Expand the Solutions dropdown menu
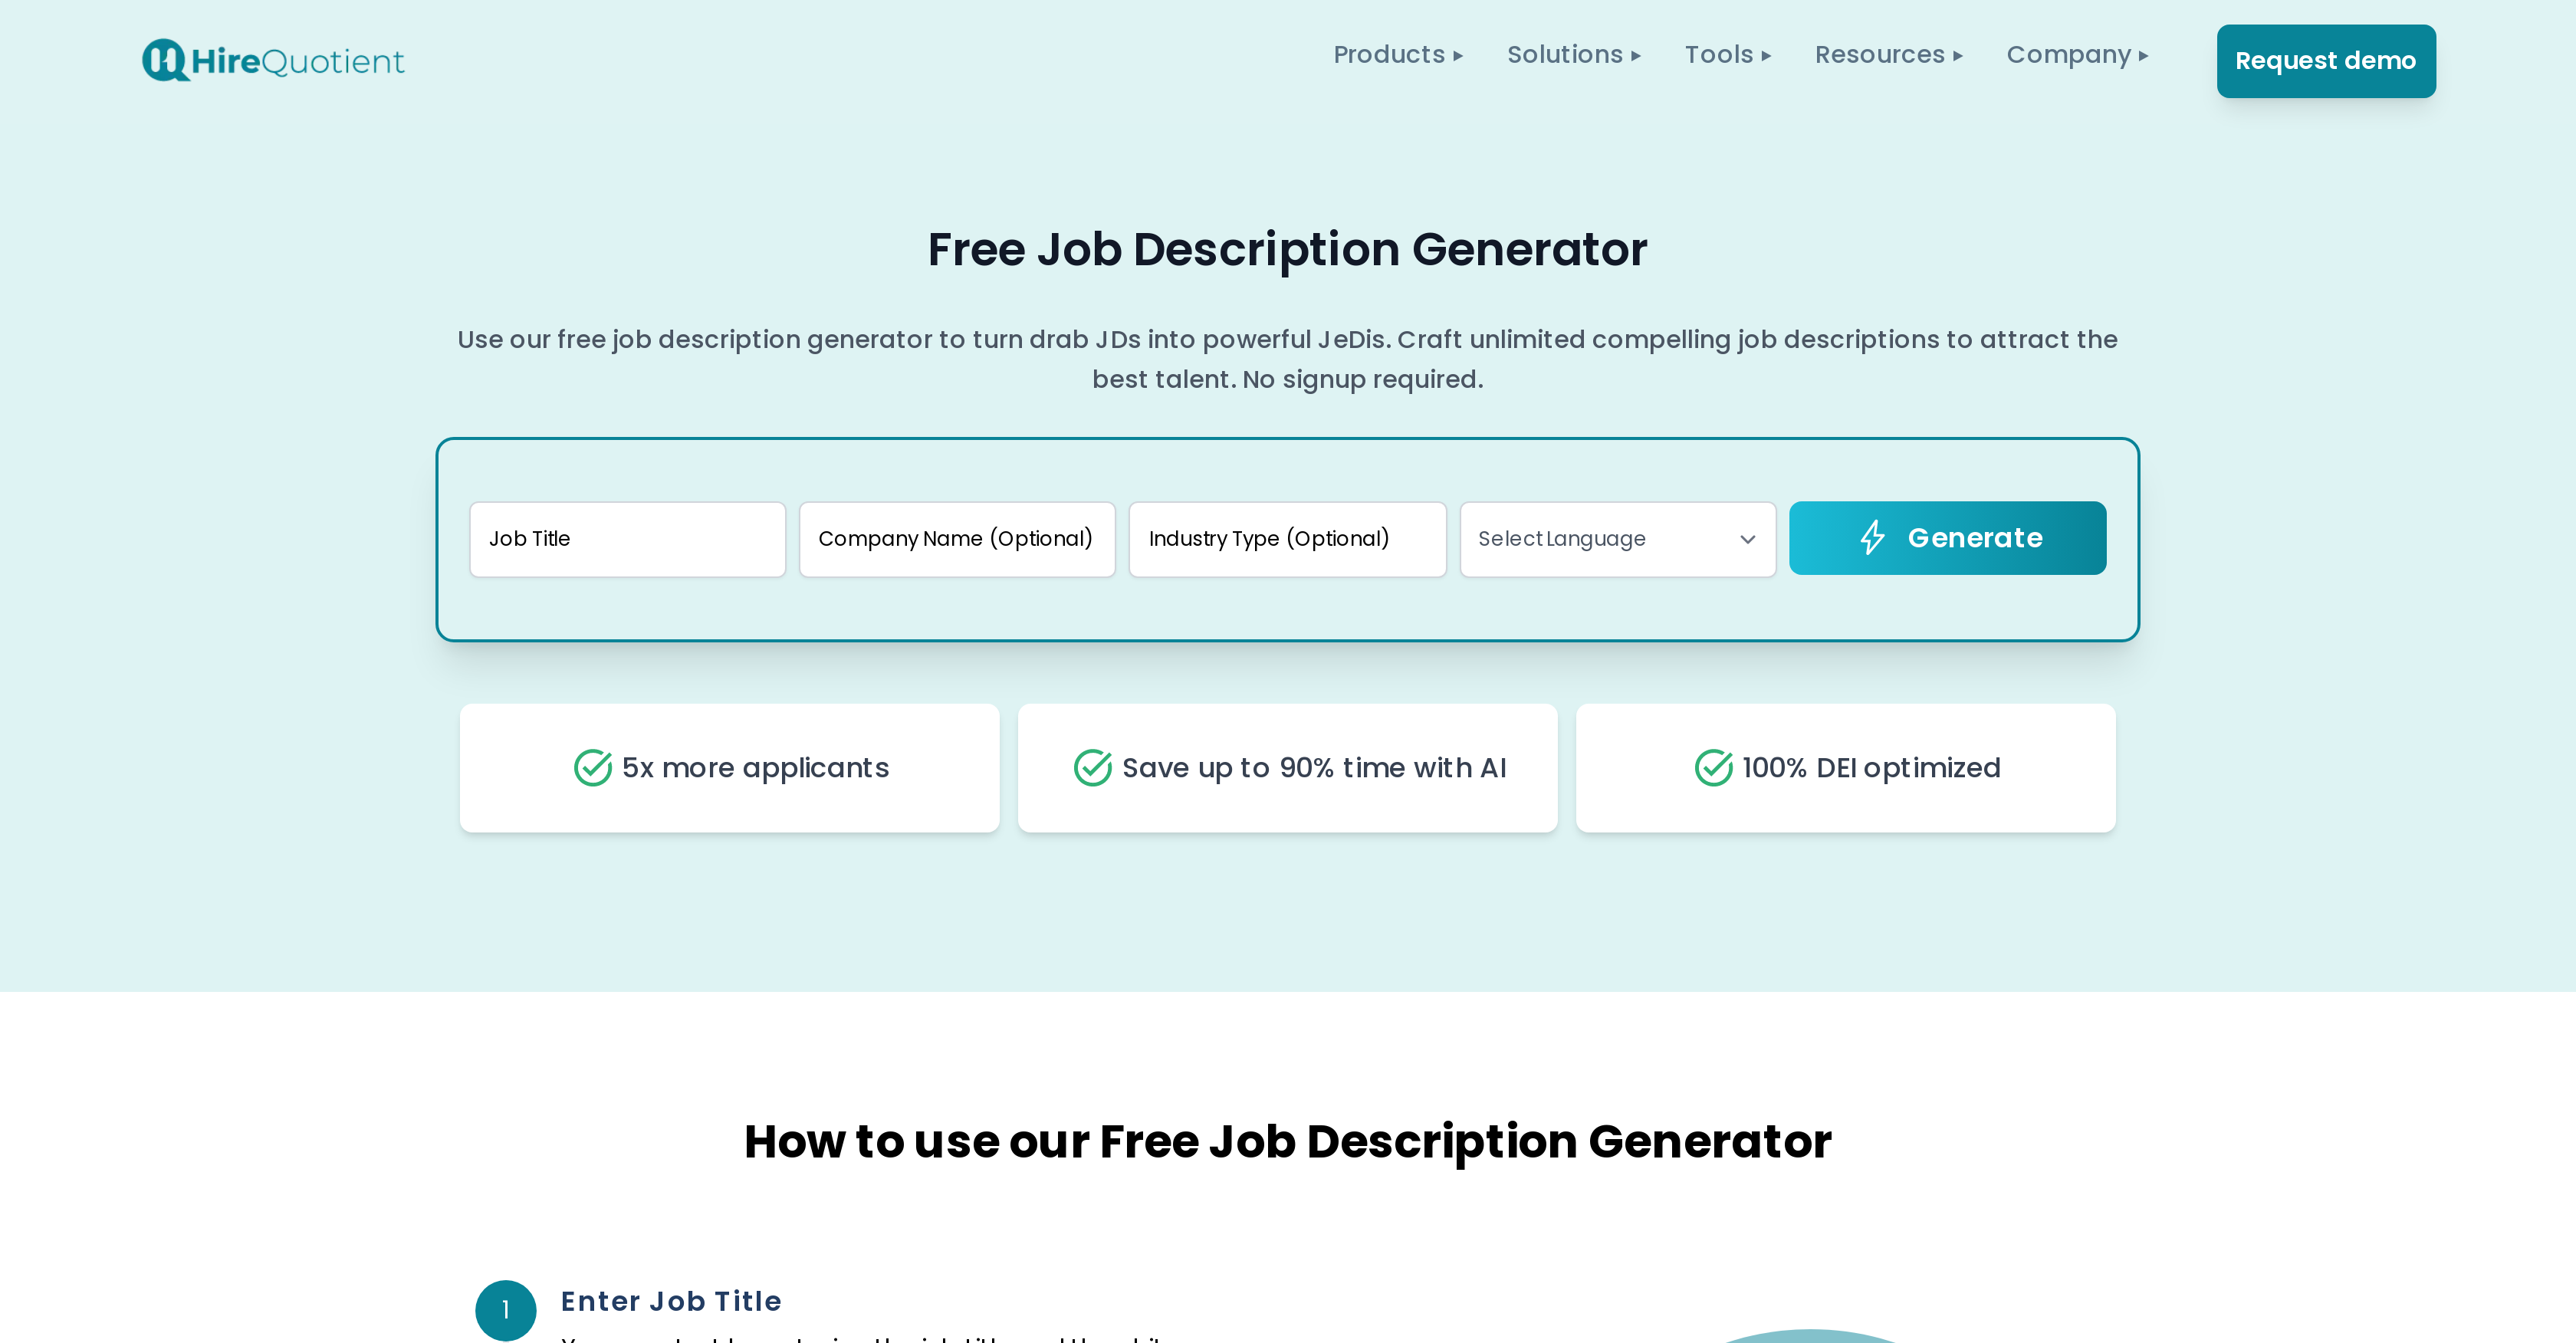Screen dimensions: 2576x1343 (1574, 54)
